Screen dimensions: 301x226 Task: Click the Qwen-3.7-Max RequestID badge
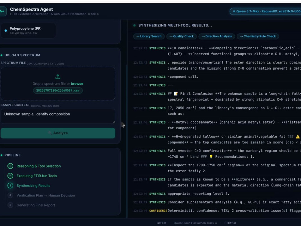(265, 11)
